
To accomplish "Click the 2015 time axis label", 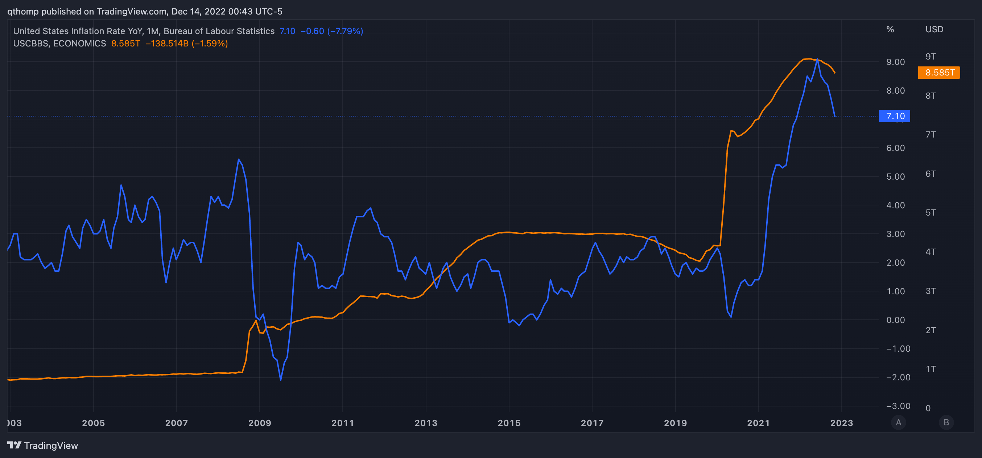I will (x=509, y=423).
